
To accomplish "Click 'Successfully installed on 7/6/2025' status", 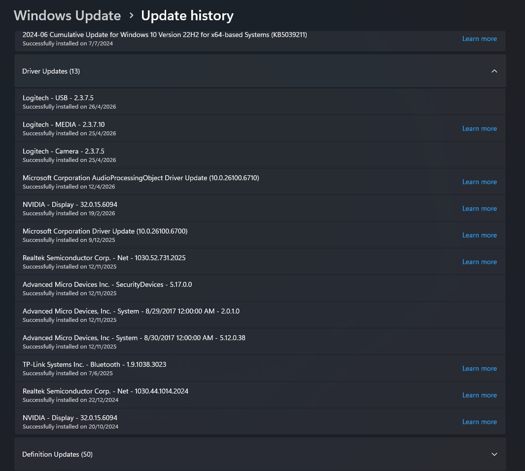I will point(68,373).
